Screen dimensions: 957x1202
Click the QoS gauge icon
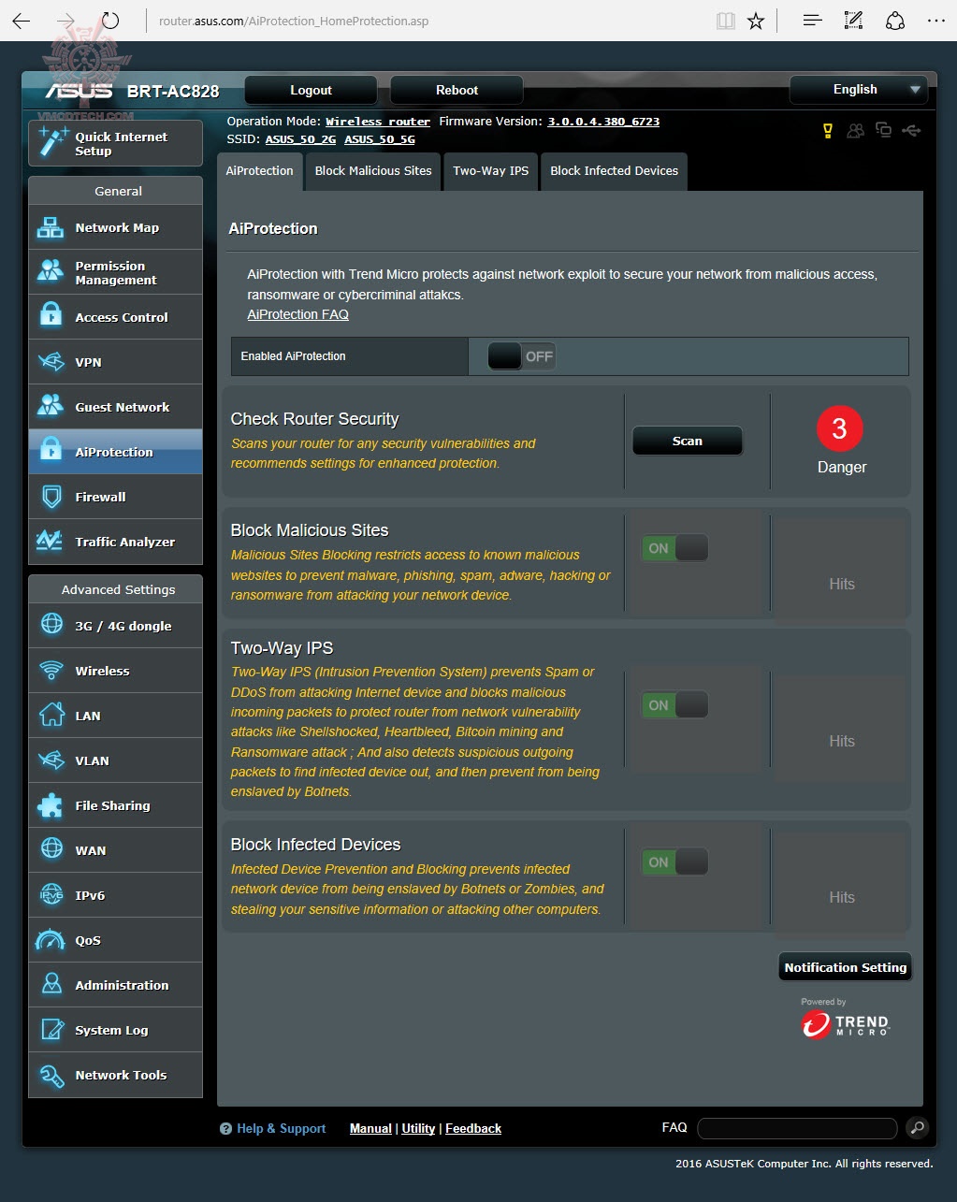51,939
